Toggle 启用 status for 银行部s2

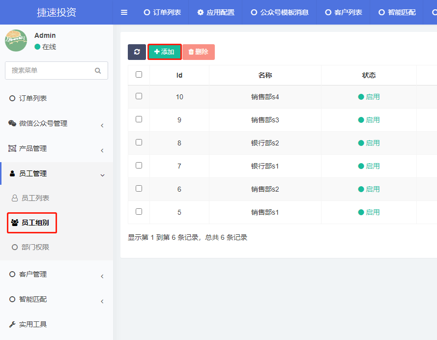369,143
